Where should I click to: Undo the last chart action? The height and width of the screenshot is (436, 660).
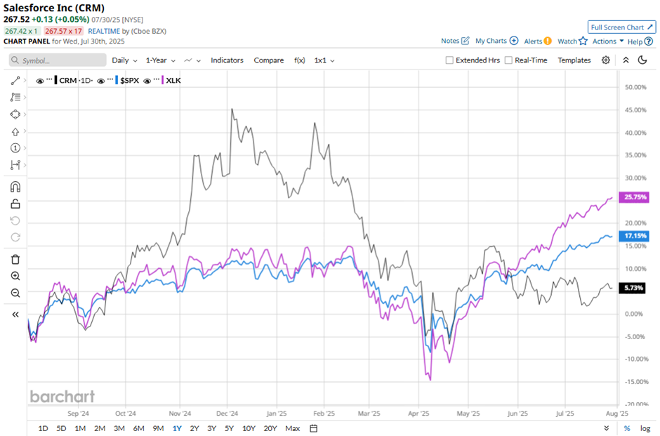15,220
